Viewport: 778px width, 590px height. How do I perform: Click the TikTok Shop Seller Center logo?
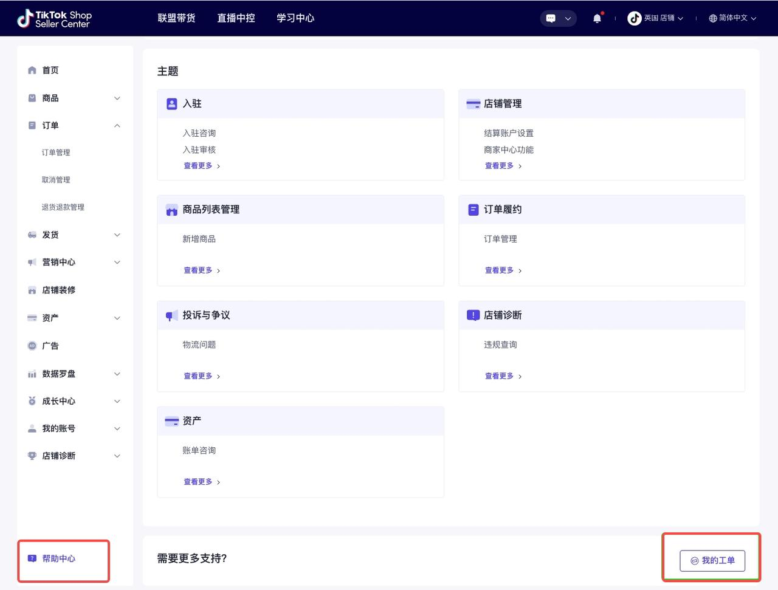click(x=54, y=19)
